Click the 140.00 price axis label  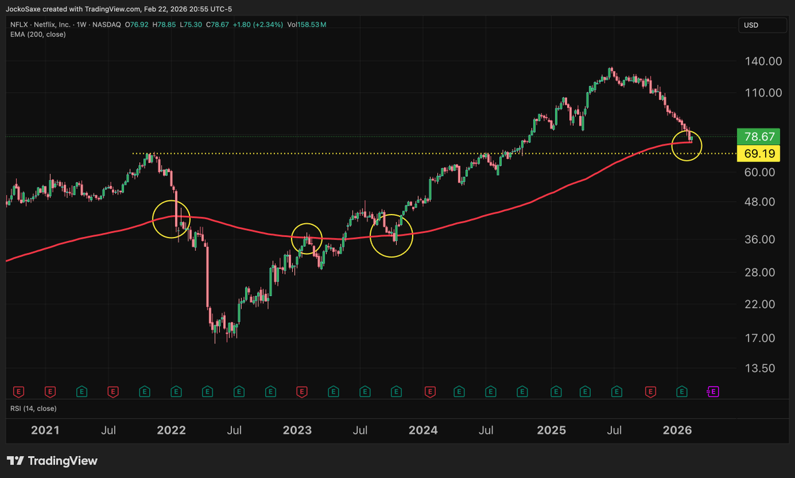(763, 61)
